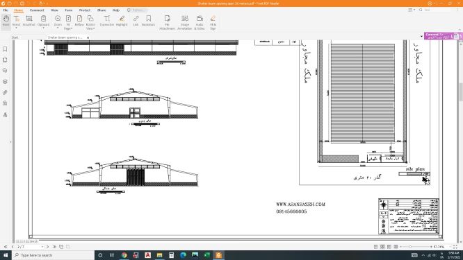
Task: Switch to the Form ribbon tab
Action: point(69,10)
